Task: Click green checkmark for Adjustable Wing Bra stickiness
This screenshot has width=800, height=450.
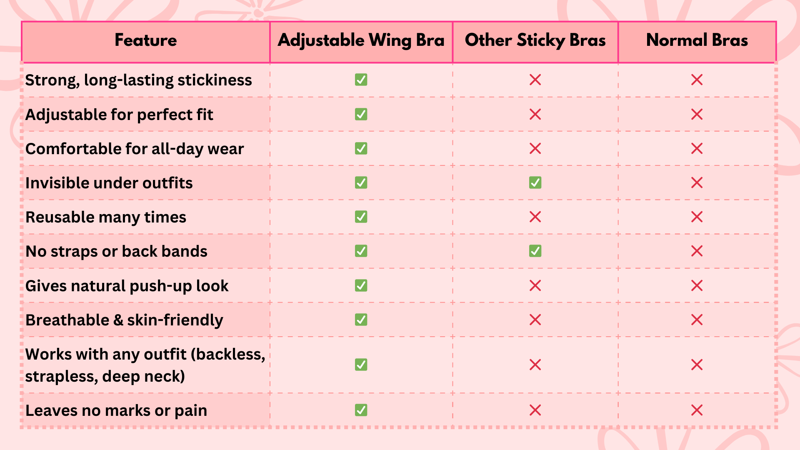Action: click(x=361, y=80)
